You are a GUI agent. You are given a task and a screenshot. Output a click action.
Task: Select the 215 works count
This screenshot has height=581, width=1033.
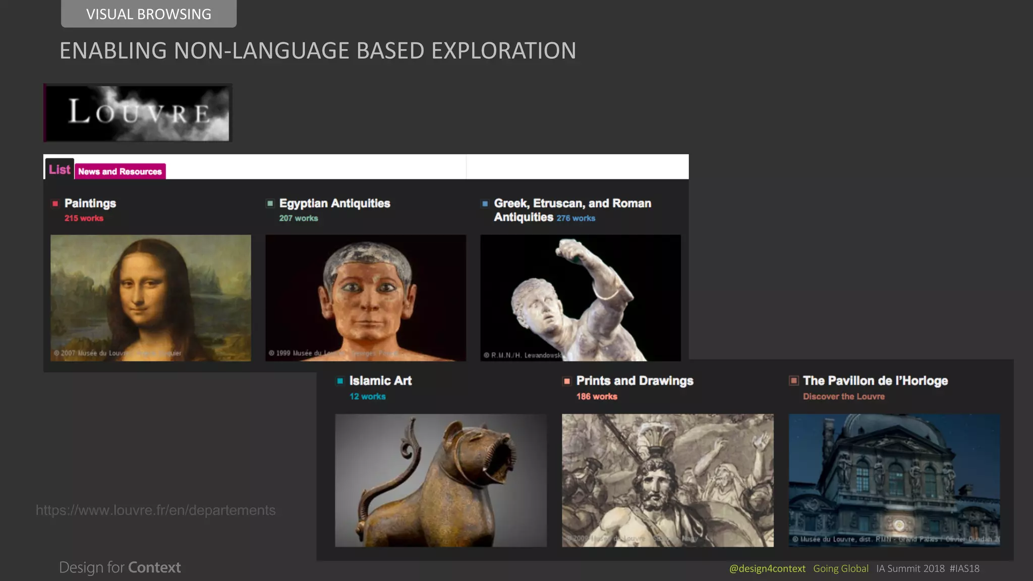(84, 218)
